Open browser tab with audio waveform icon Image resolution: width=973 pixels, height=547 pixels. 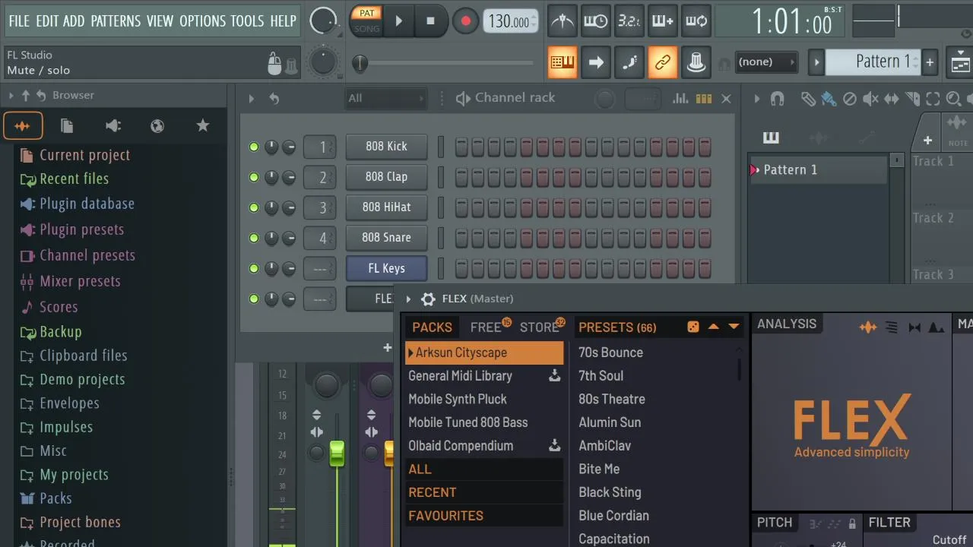click(x=23, y=126)
